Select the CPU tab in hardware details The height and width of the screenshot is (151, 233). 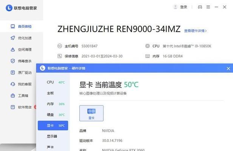(53, 82)
